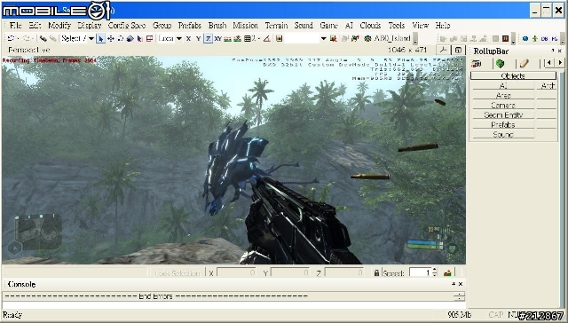Click the Camera object button

point(503,105)
